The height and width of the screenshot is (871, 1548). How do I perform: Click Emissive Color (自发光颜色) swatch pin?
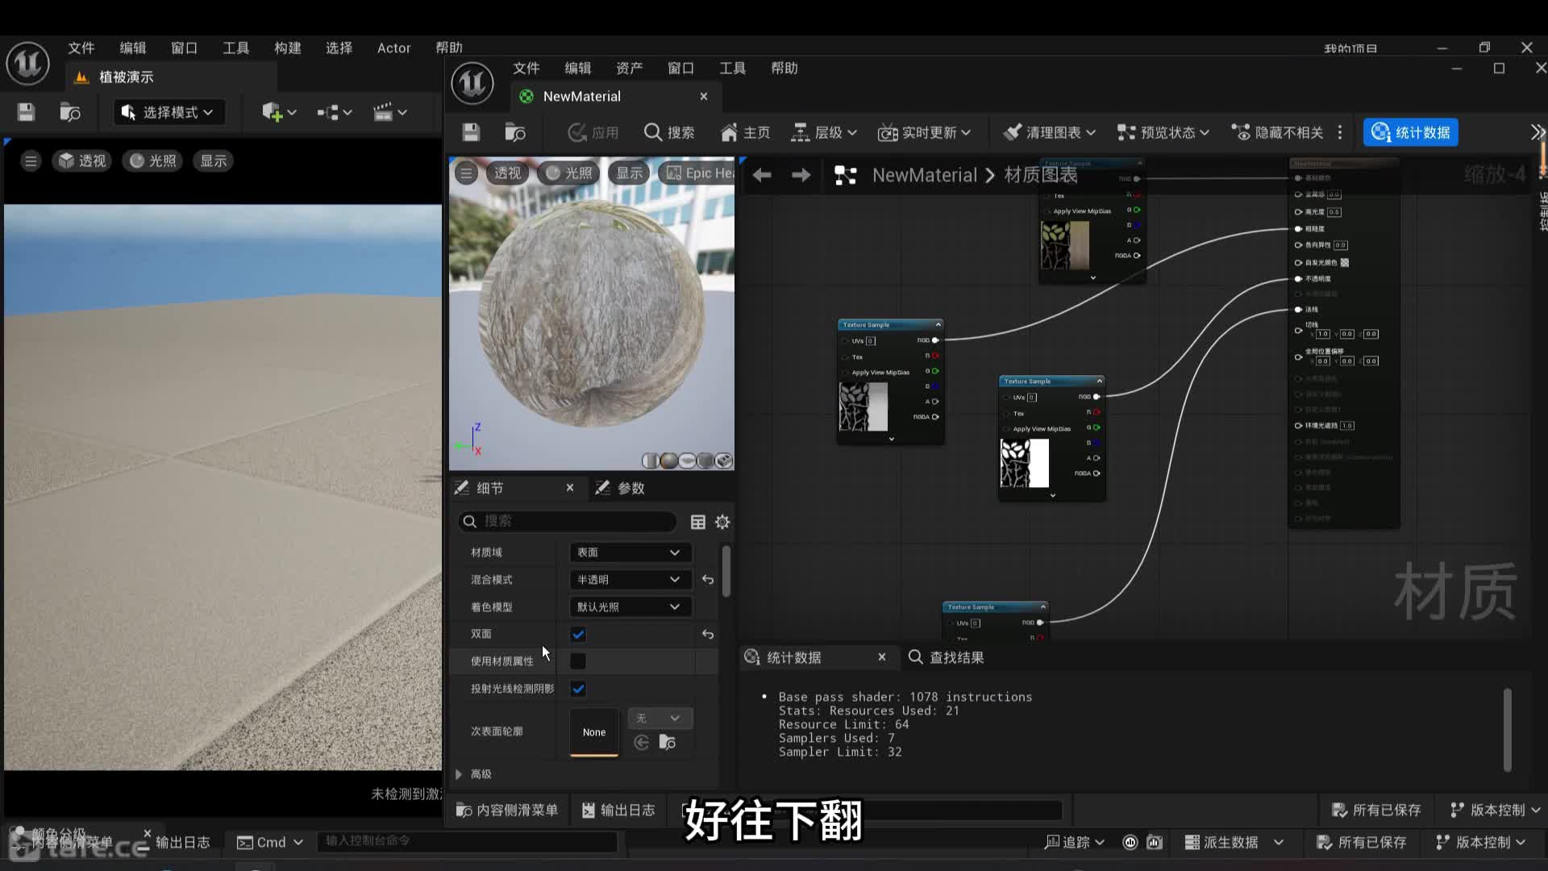click(1345, 262)
